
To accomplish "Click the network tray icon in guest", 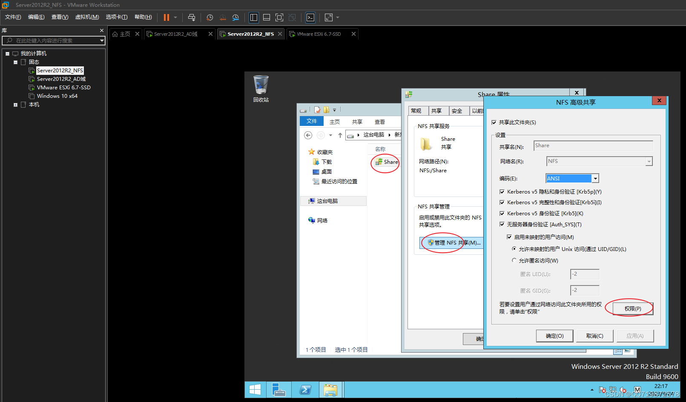I will click(613, 390).
